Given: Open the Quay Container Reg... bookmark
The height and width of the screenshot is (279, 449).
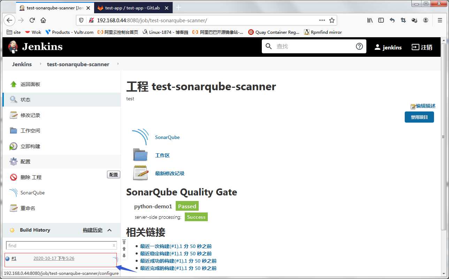Looking at the screenshot, I should coord(274,32).
